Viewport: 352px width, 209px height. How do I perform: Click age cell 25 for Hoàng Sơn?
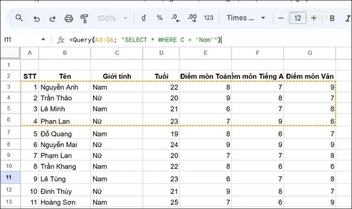161,202
